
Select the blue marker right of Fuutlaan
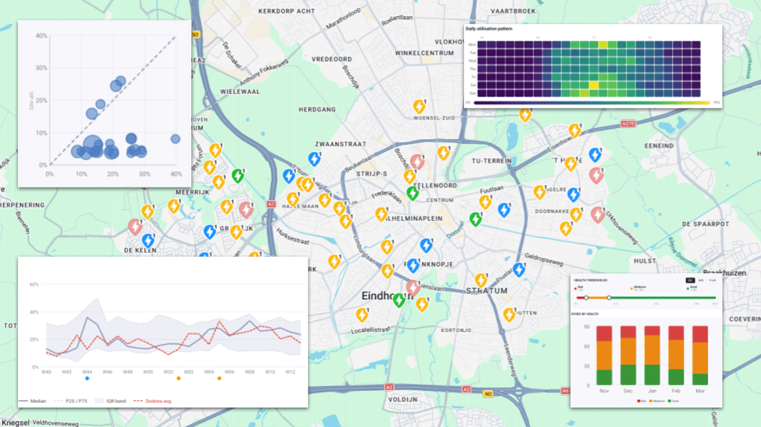pyautogui.click(x=504, y=210)
